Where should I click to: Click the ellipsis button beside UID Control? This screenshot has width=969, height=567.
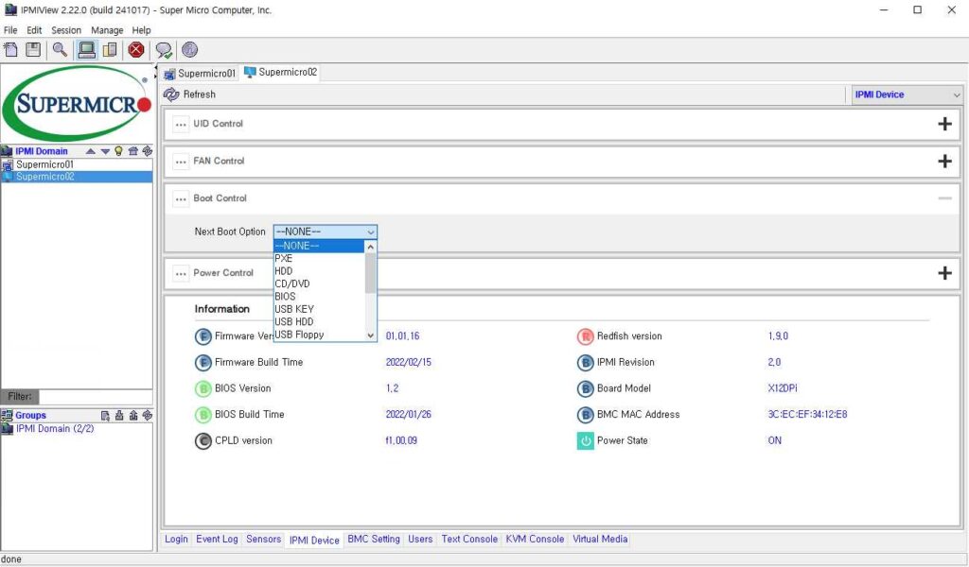pos(181,124)
